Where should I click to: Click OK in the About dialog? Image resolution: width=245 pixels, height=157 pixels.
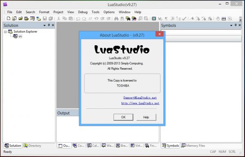123,117
